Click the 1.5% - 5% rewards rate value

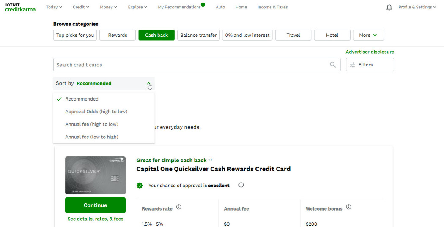click(152, 224)
